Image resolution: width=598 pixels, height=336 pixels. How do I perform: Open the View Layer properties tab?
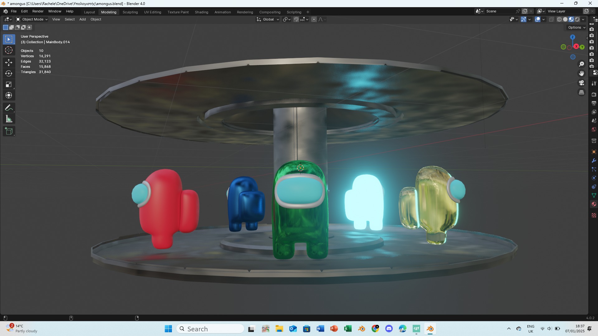594,112
